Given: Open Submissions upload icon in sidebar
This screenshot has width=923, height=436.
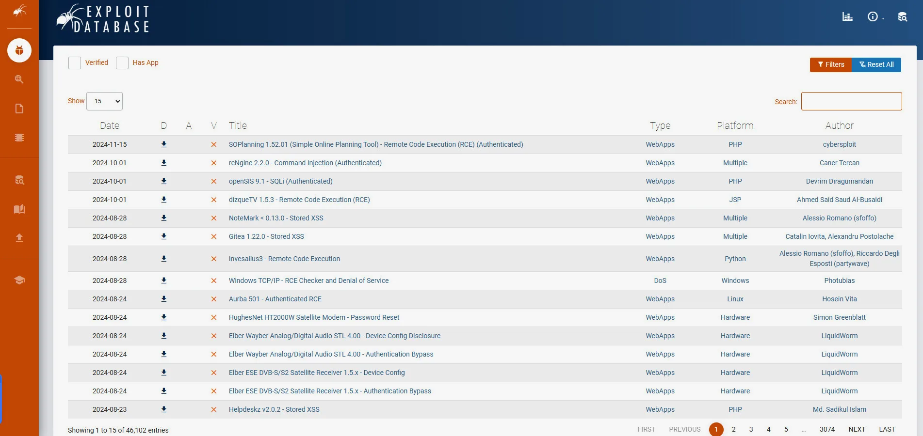Looking at the screenshot, I should click(x=19, y=237).
